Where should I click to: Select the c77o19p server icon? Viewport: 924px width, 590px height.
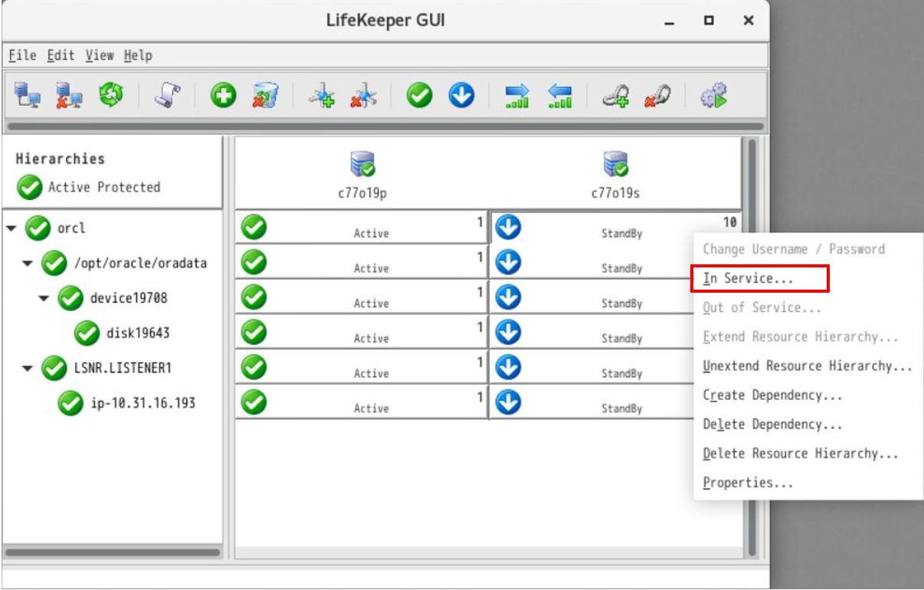pos(362,164)
